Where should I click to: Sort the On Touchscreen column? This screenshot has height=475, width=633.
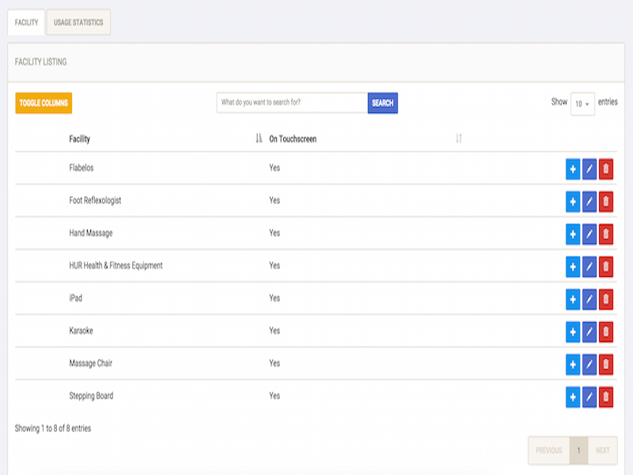pos(459,139)
